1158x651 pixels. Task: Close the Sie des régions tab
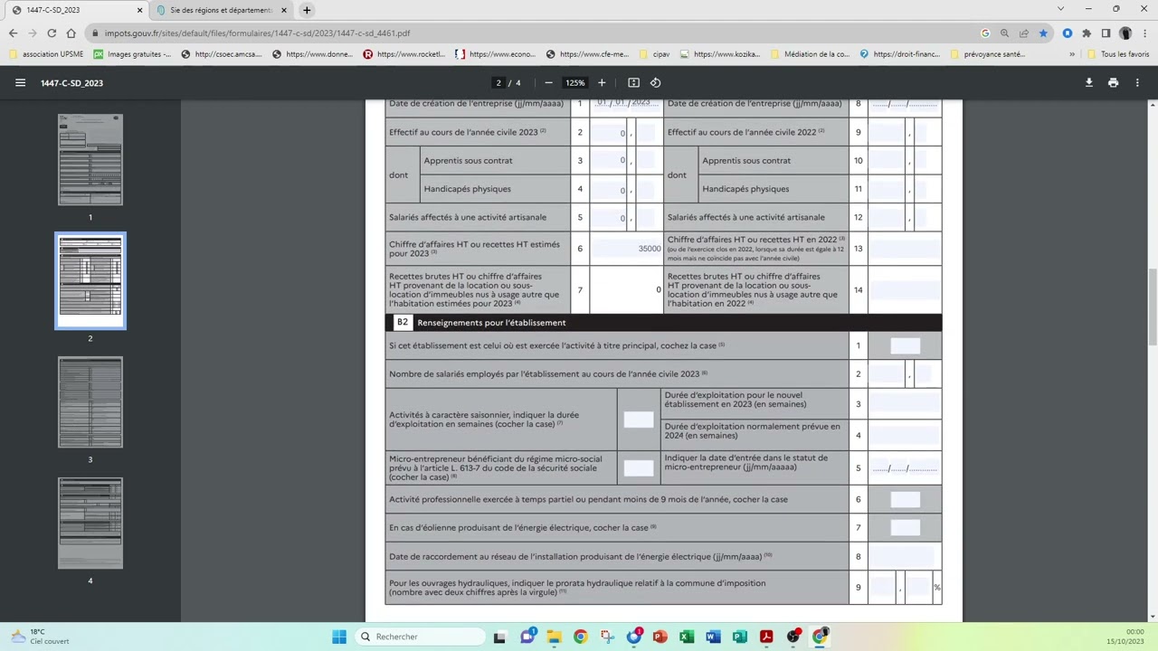(284, 10)
